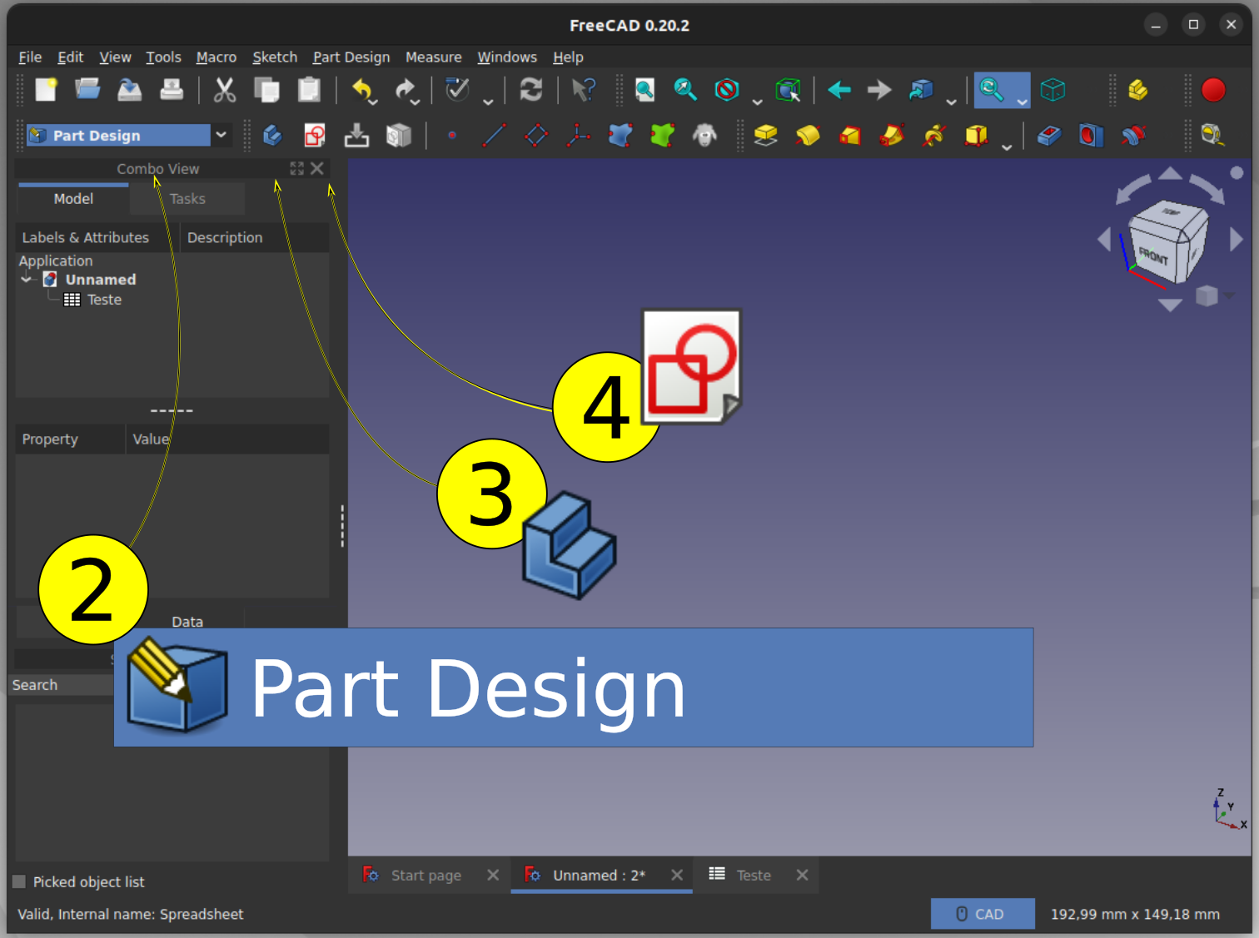The height and width of the screenshot is (938, 1259).
Task: Toggle the bounding box icon
Action: pyautogui.click(x=788, y=89)
